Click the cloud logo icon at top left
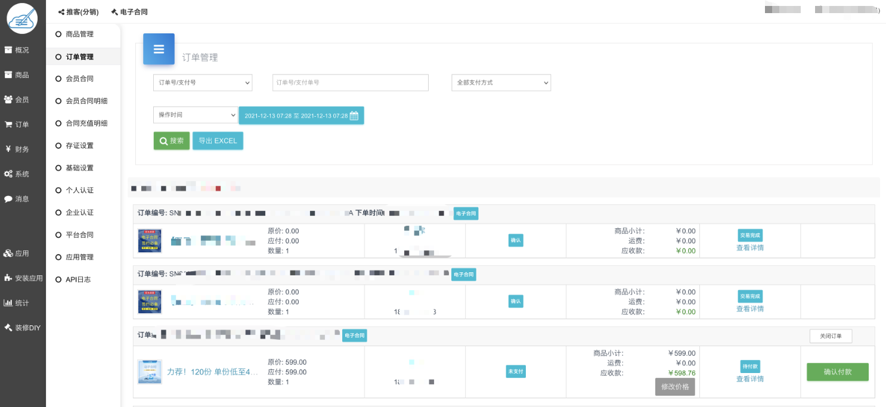This screenshot has width=886, height=407. [x=22, y=18]
